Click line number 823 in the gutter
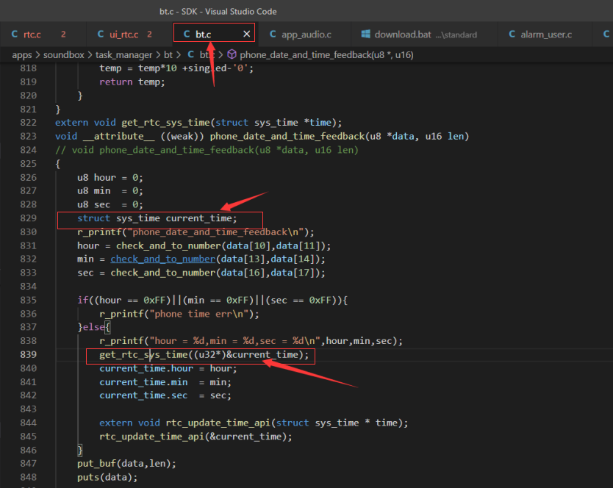 29,136
